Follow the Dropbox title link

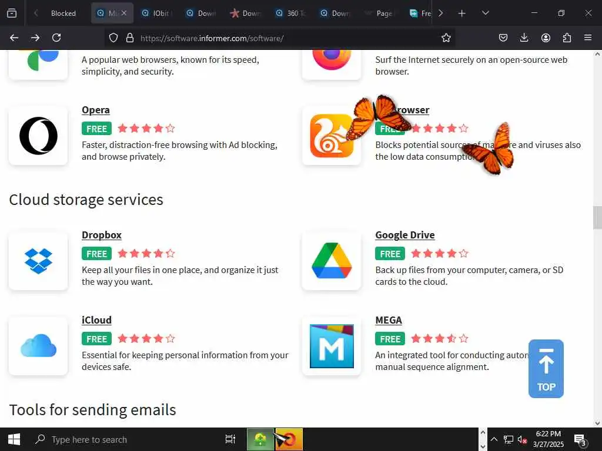pos(102,235)
